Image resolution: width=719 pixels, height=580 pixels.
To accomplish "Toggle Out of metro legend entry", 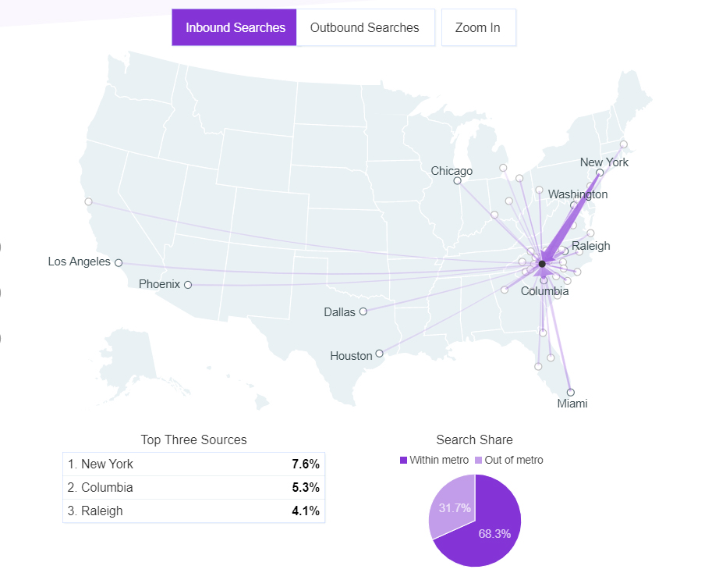I will [x=509, y=461].
